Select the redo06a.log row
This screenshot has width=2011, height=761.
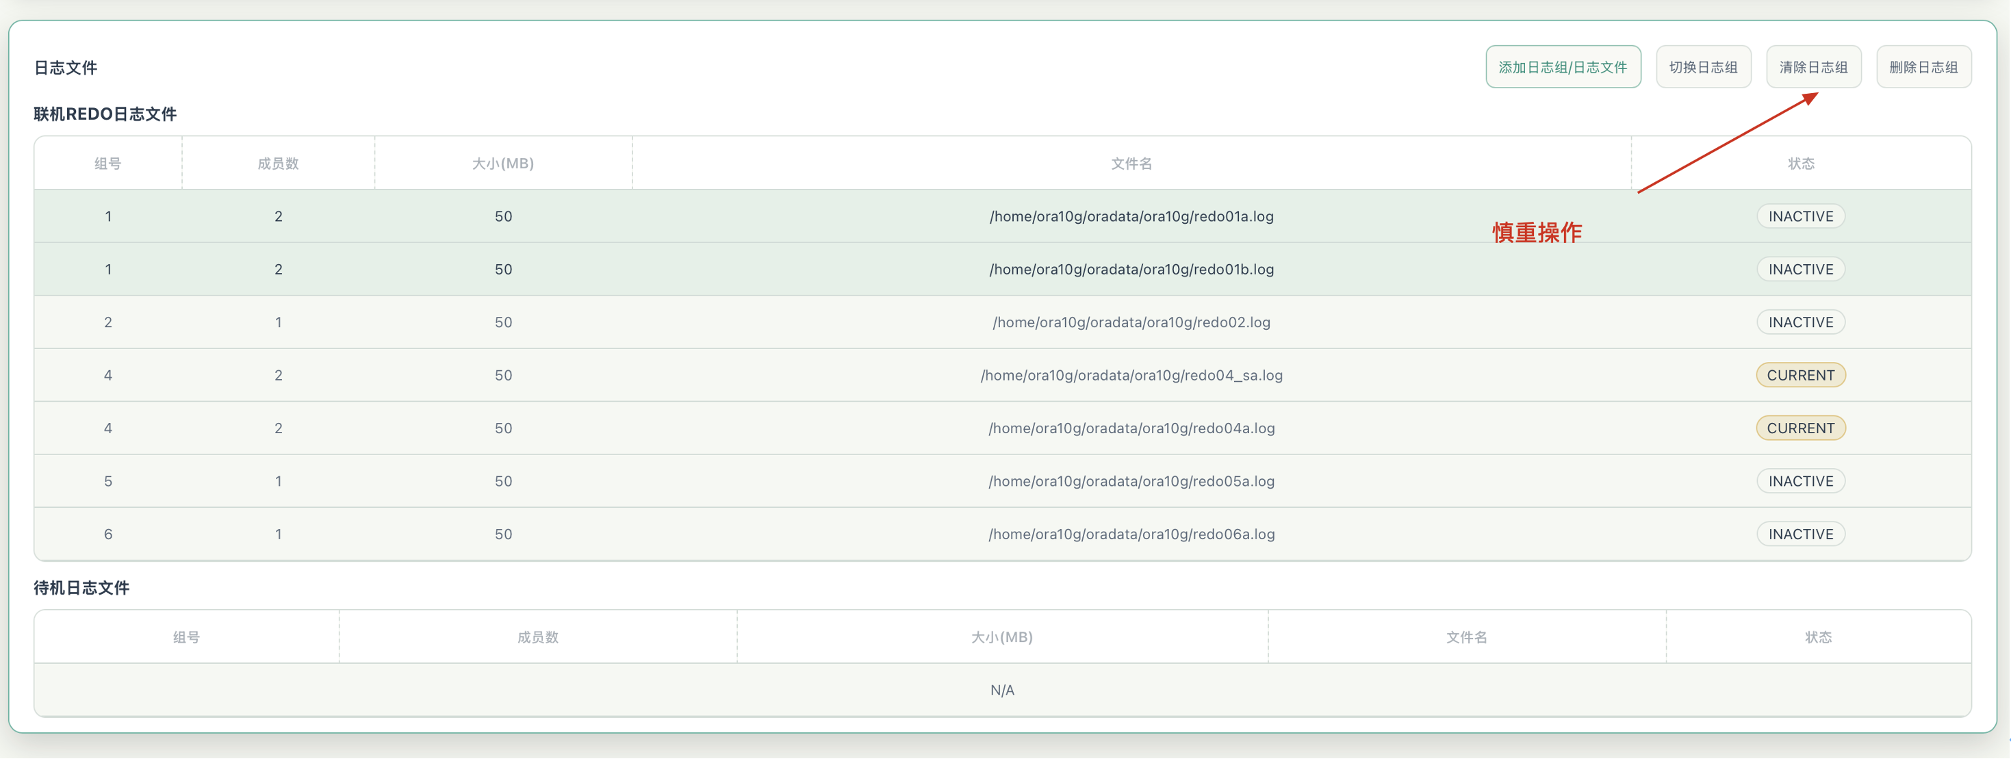[1002, 534]
